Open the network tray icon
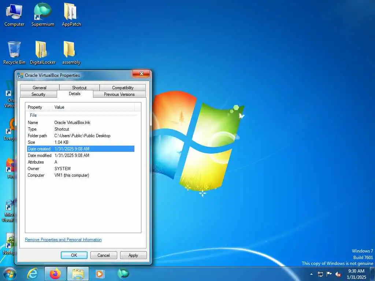The width and height of the screenshot is (375, 281). pyautogui.click(x=320, y=274)
